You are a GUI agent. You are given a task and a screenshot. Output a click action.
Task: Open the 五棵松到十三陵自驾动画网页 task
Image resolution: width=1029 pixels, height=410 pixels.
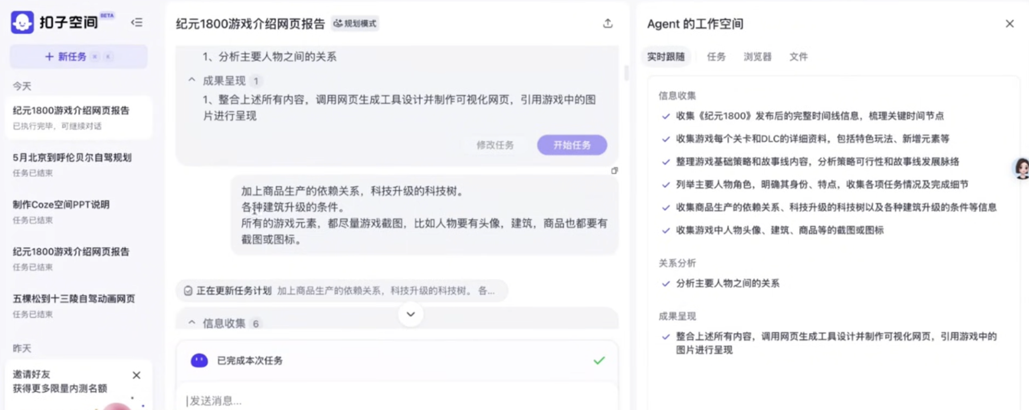tap(79, 306)
